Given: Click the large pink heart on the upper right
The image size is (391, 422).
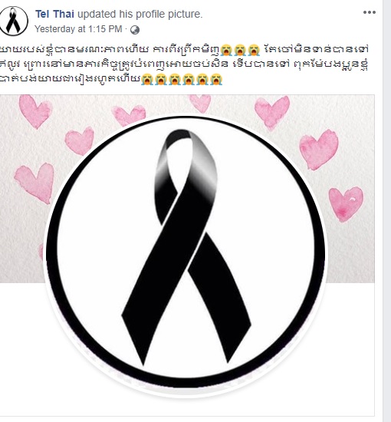Looking at the screenshot, I should tap(319, 150).
